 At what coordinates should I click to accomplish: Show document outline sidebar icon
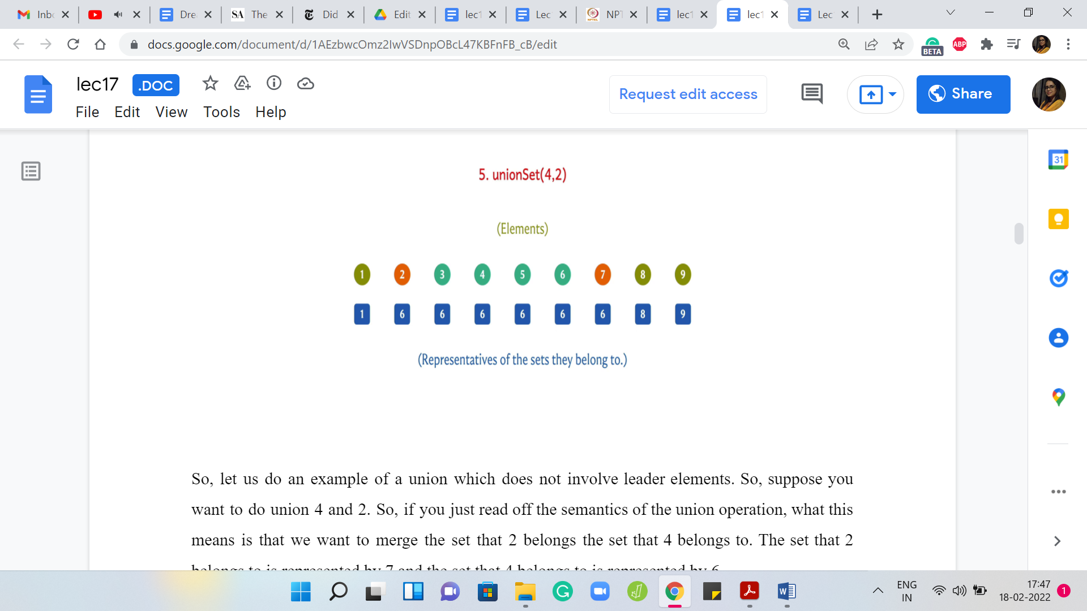coord(31,171)
